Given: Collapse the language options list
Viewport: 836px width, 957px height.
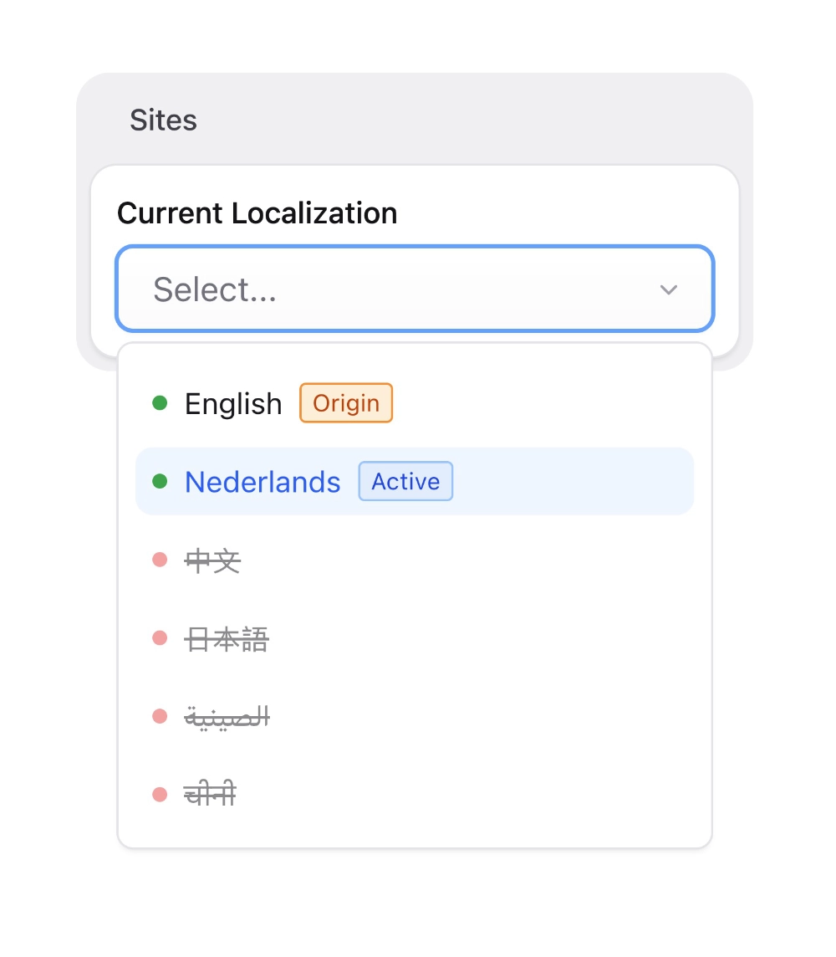Looking at the screenshot, I should tap(668, 289).
